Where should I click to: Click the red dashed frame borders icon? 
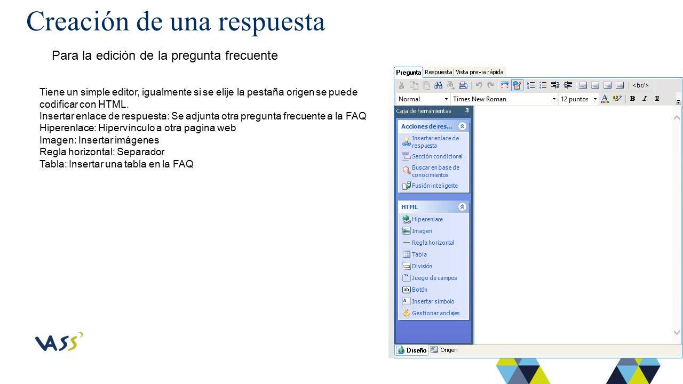click(x=505, y=85)
